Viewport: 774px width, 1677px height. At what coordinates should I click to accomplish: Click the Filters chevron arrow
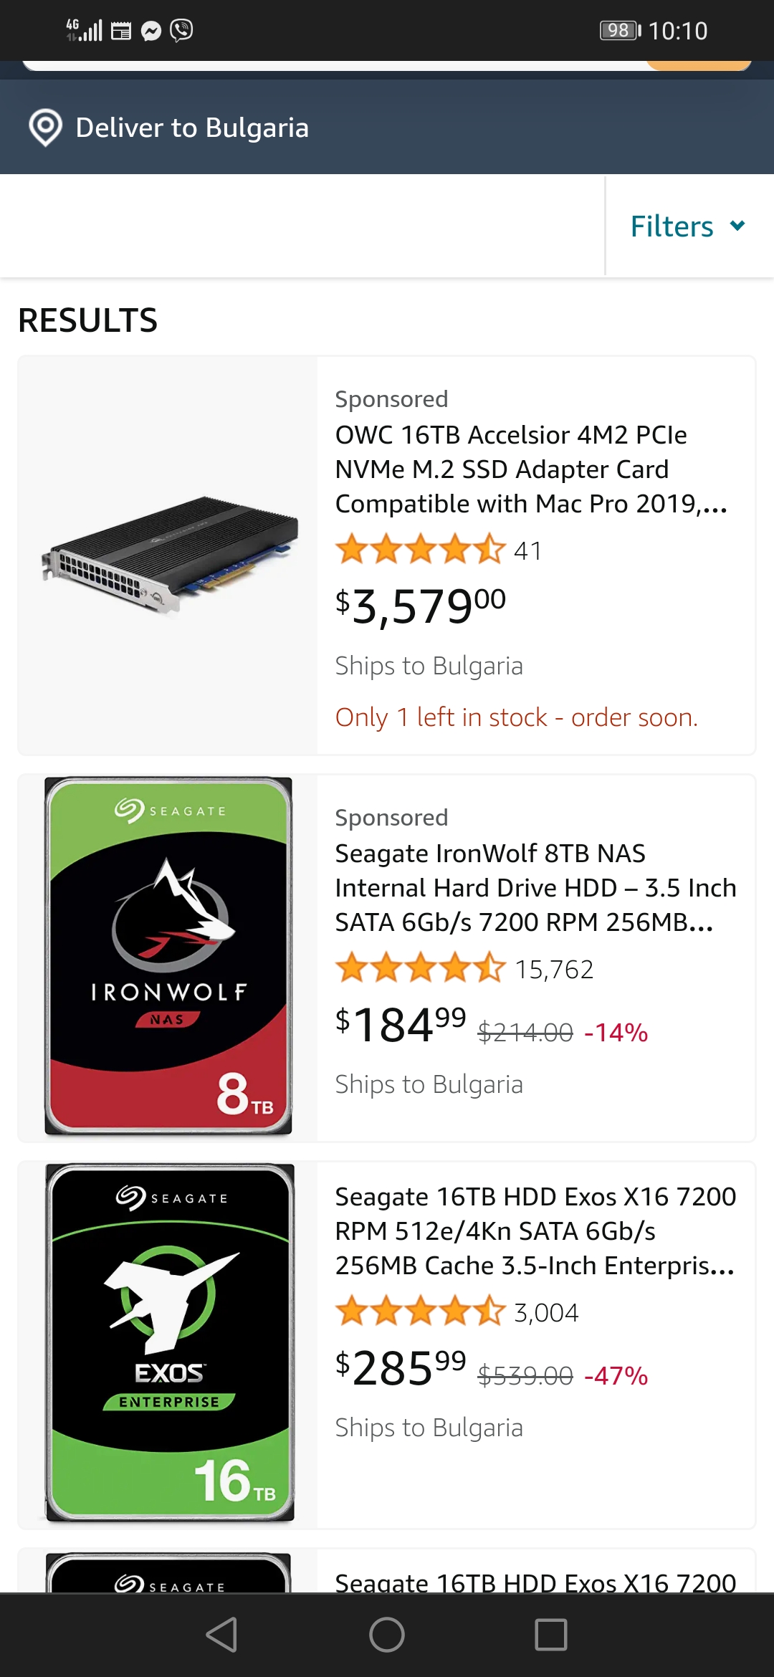[x=737, y=226]
